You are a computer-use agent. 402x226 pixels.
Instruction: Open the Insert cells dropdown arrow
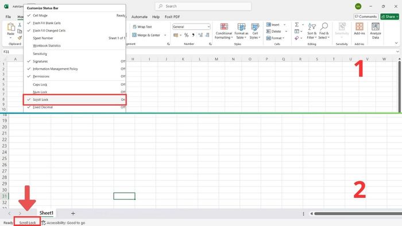(x=284, y=25)
